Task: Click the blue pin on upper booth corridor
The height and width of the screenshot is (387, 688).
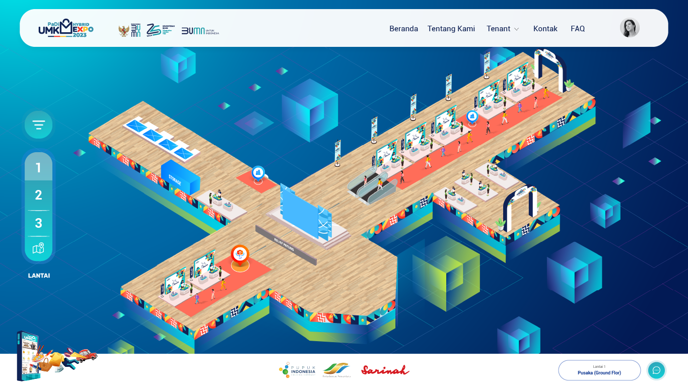Action: tap(472, 116)
